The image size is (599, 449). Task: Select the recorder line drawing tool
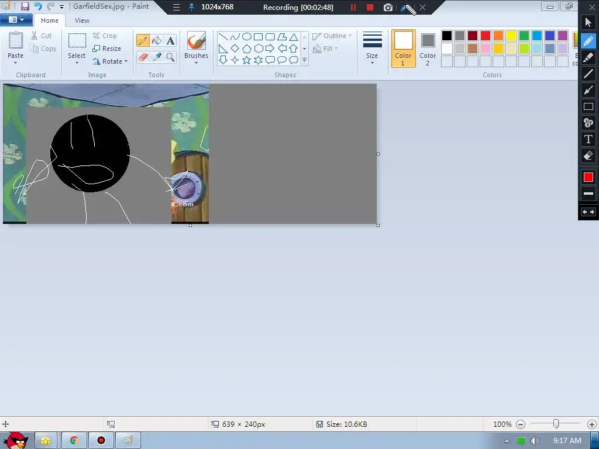pyautogui.click(x=588, y=73)
